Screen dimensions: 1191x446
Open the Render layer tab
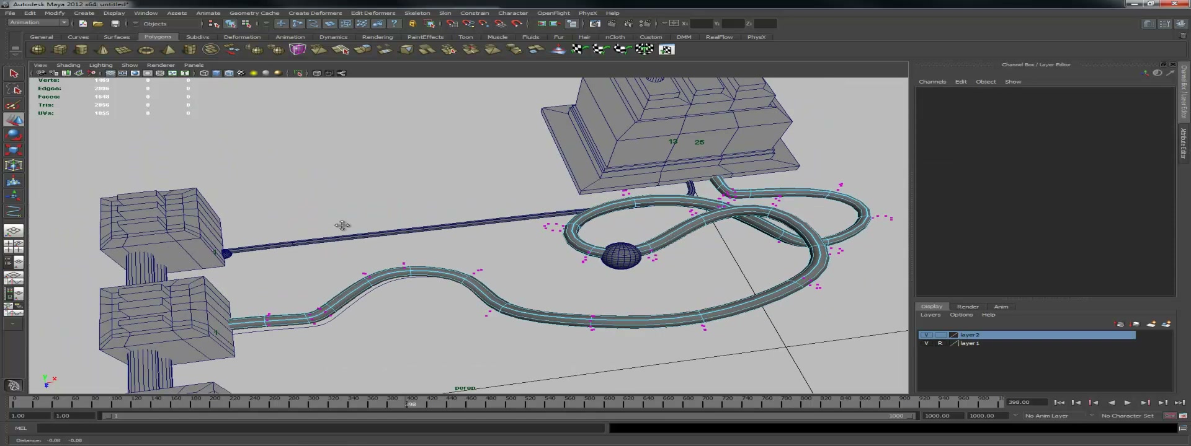pos(968,307)
